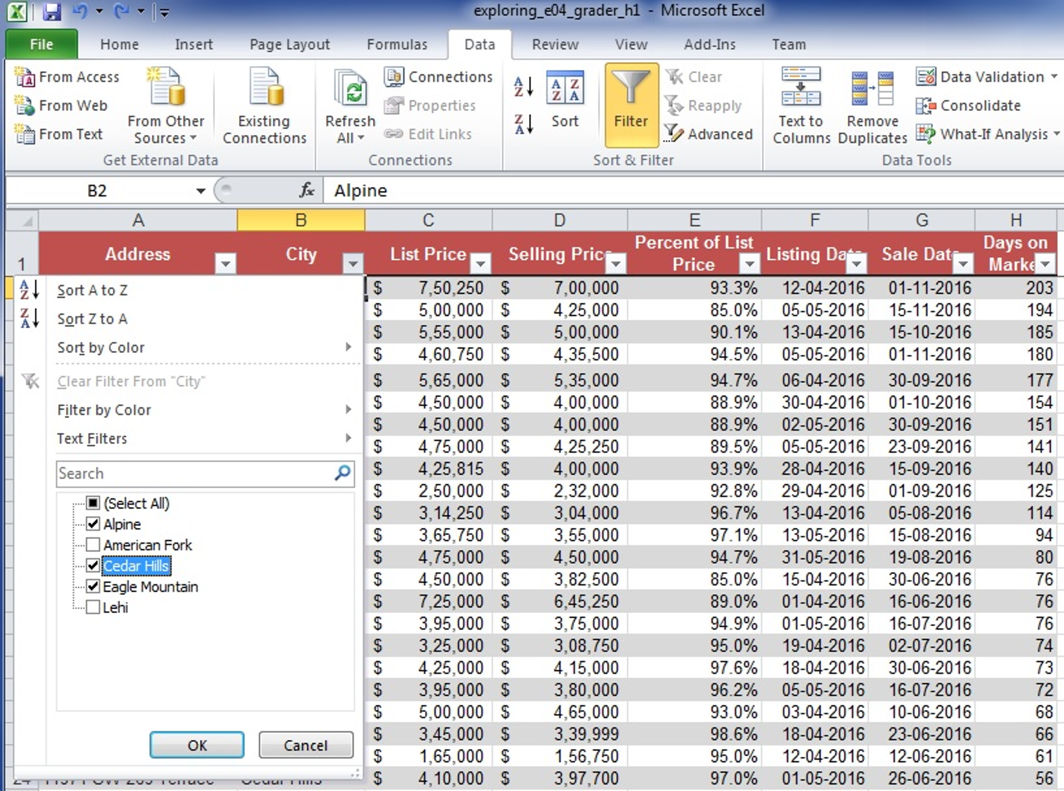Click the Connections button

point(438,77)
